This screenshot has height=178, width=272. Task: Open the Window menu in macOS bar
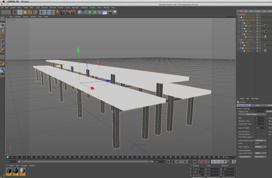tap(25, 2)
